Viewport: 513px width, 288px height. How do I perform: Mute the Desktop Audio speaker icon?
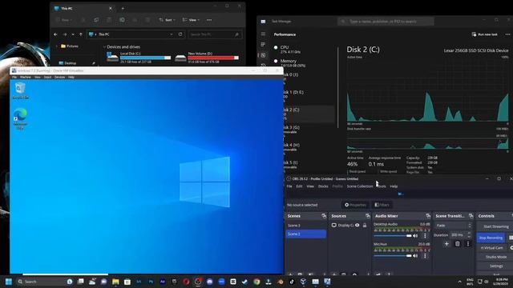[x=415, y=236]
